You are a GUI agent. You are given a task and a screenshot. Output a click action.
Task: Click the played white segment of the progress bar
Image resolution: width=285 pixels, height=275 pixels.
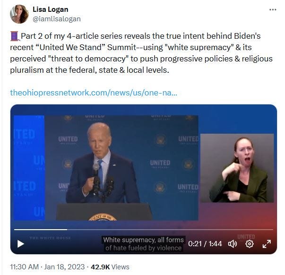[x=41, y=230]
